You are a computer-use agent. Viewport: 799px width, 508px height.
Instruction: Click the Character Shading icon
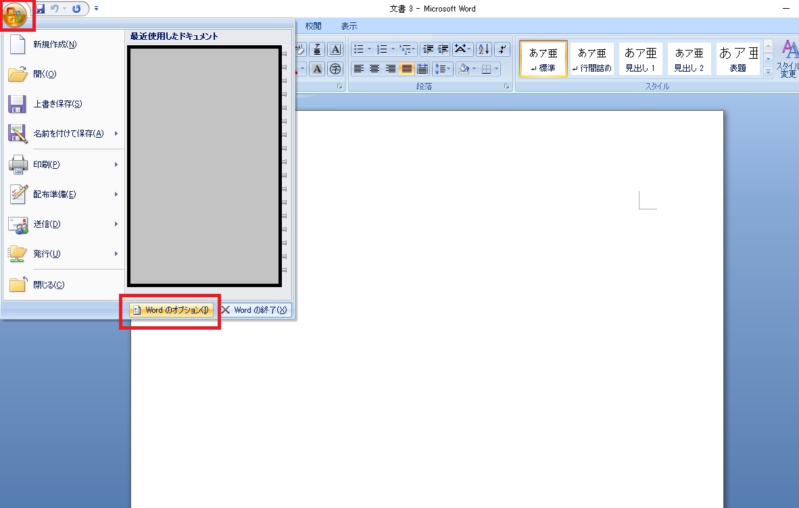point(317,69)
